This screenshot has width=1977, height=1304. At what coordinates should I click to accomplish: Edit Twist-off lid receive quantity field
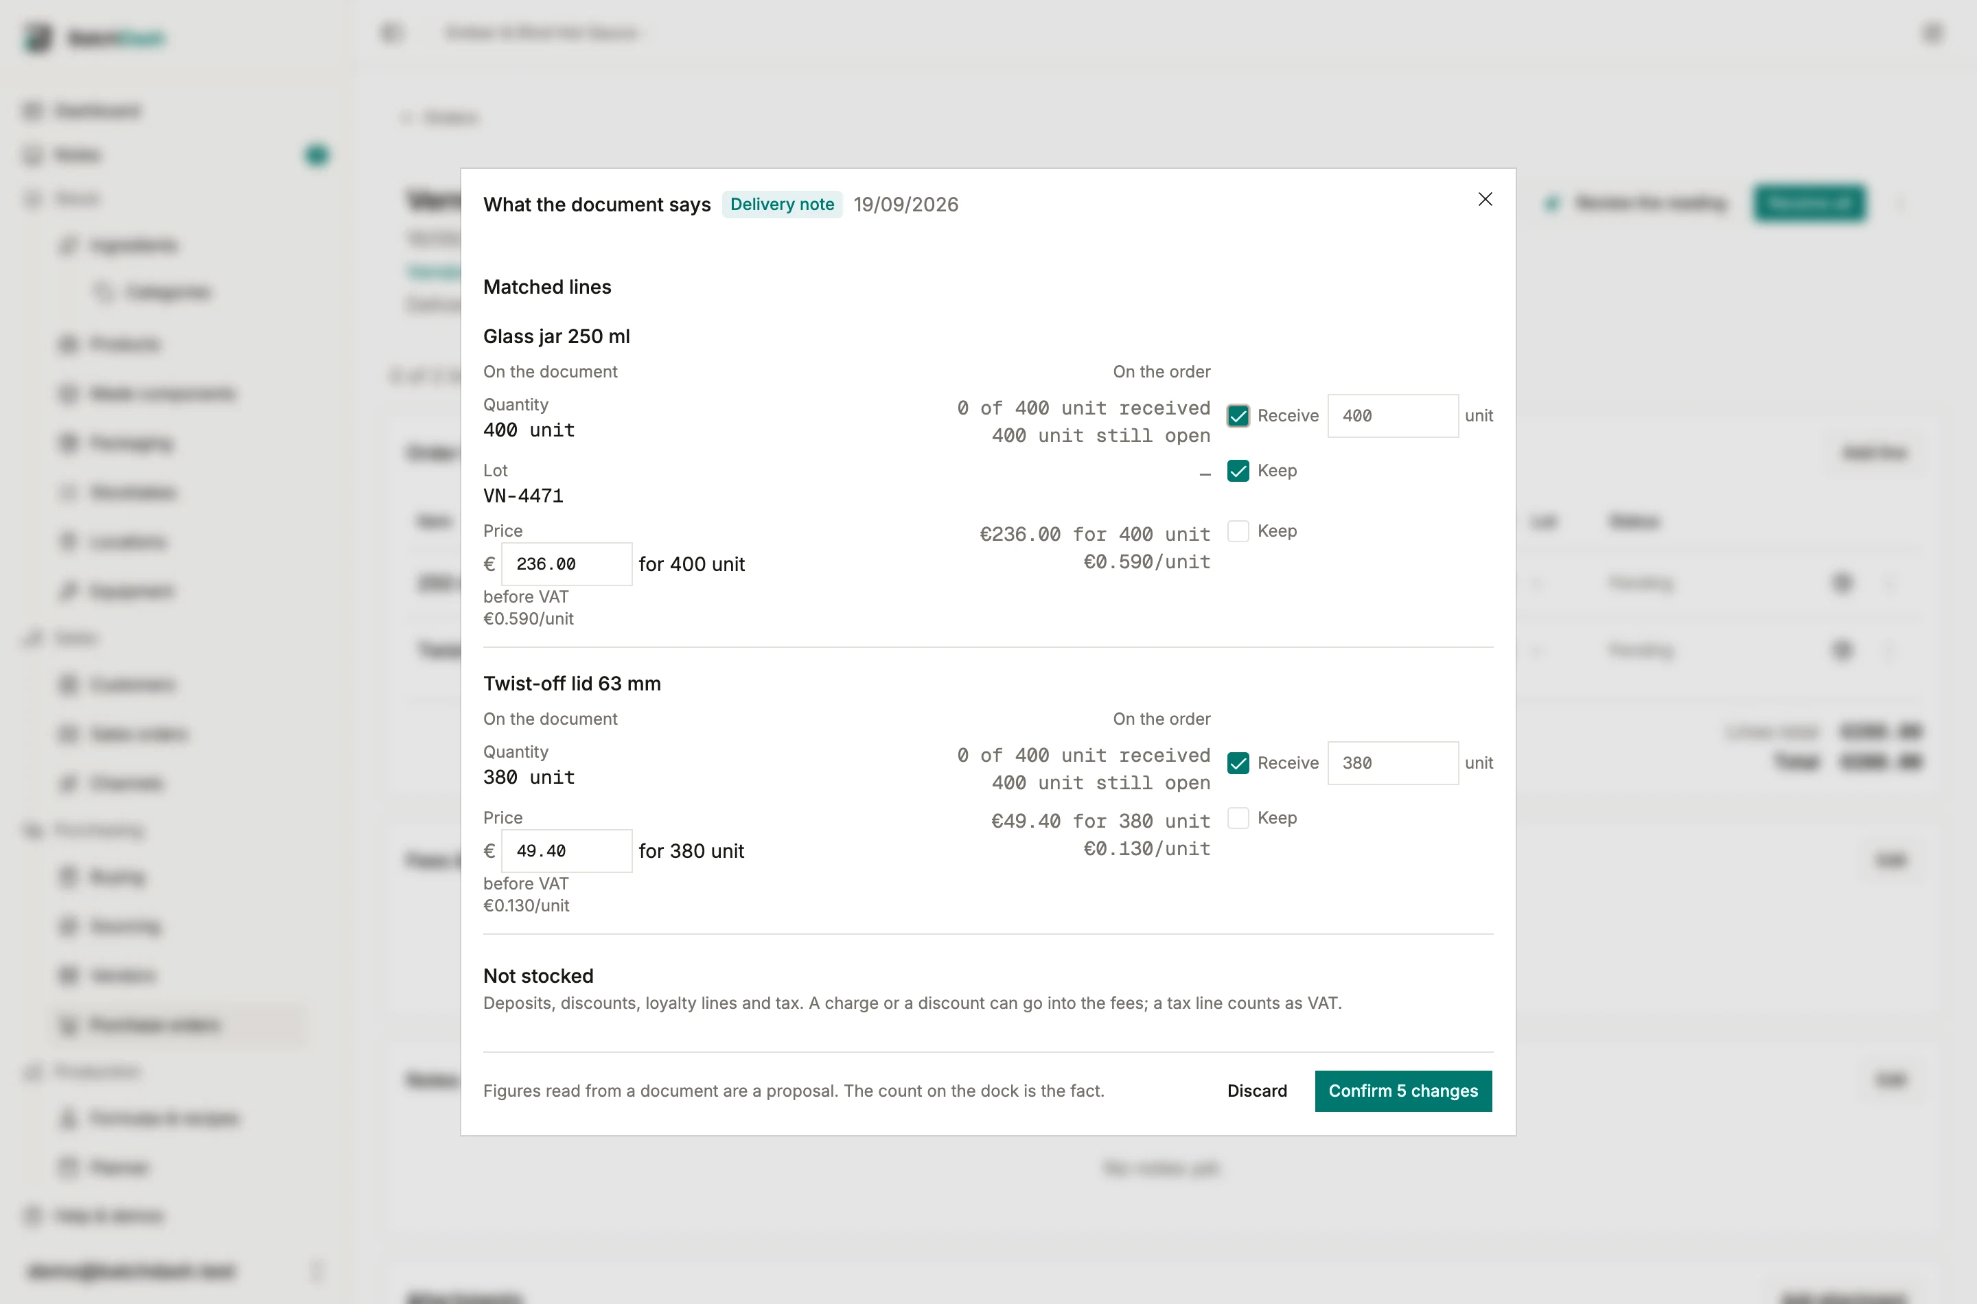coord(1392,763)
